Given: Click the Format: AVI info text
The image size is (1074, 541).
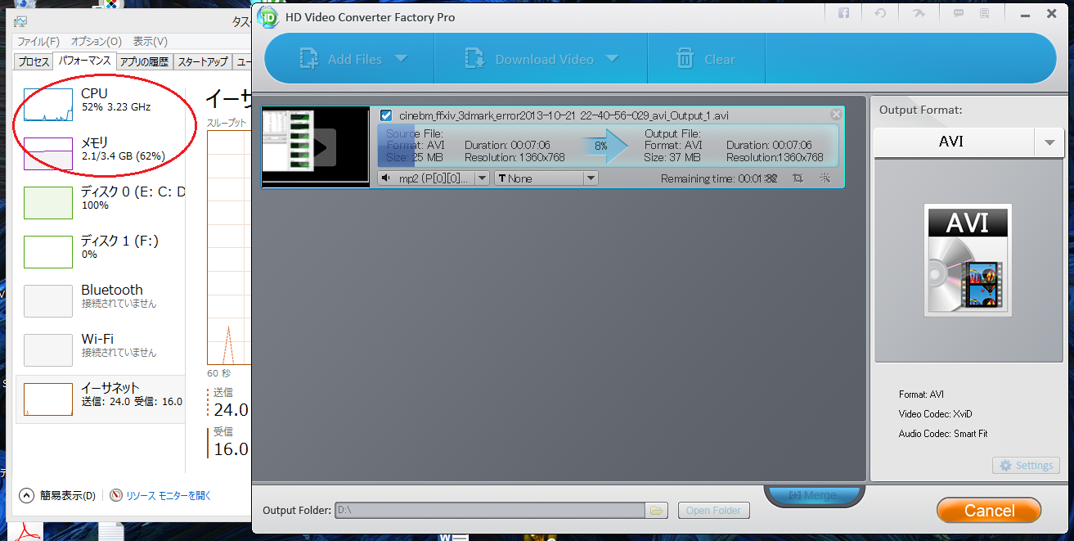Looking at the screenshot, I should click(x=921, y=394).
